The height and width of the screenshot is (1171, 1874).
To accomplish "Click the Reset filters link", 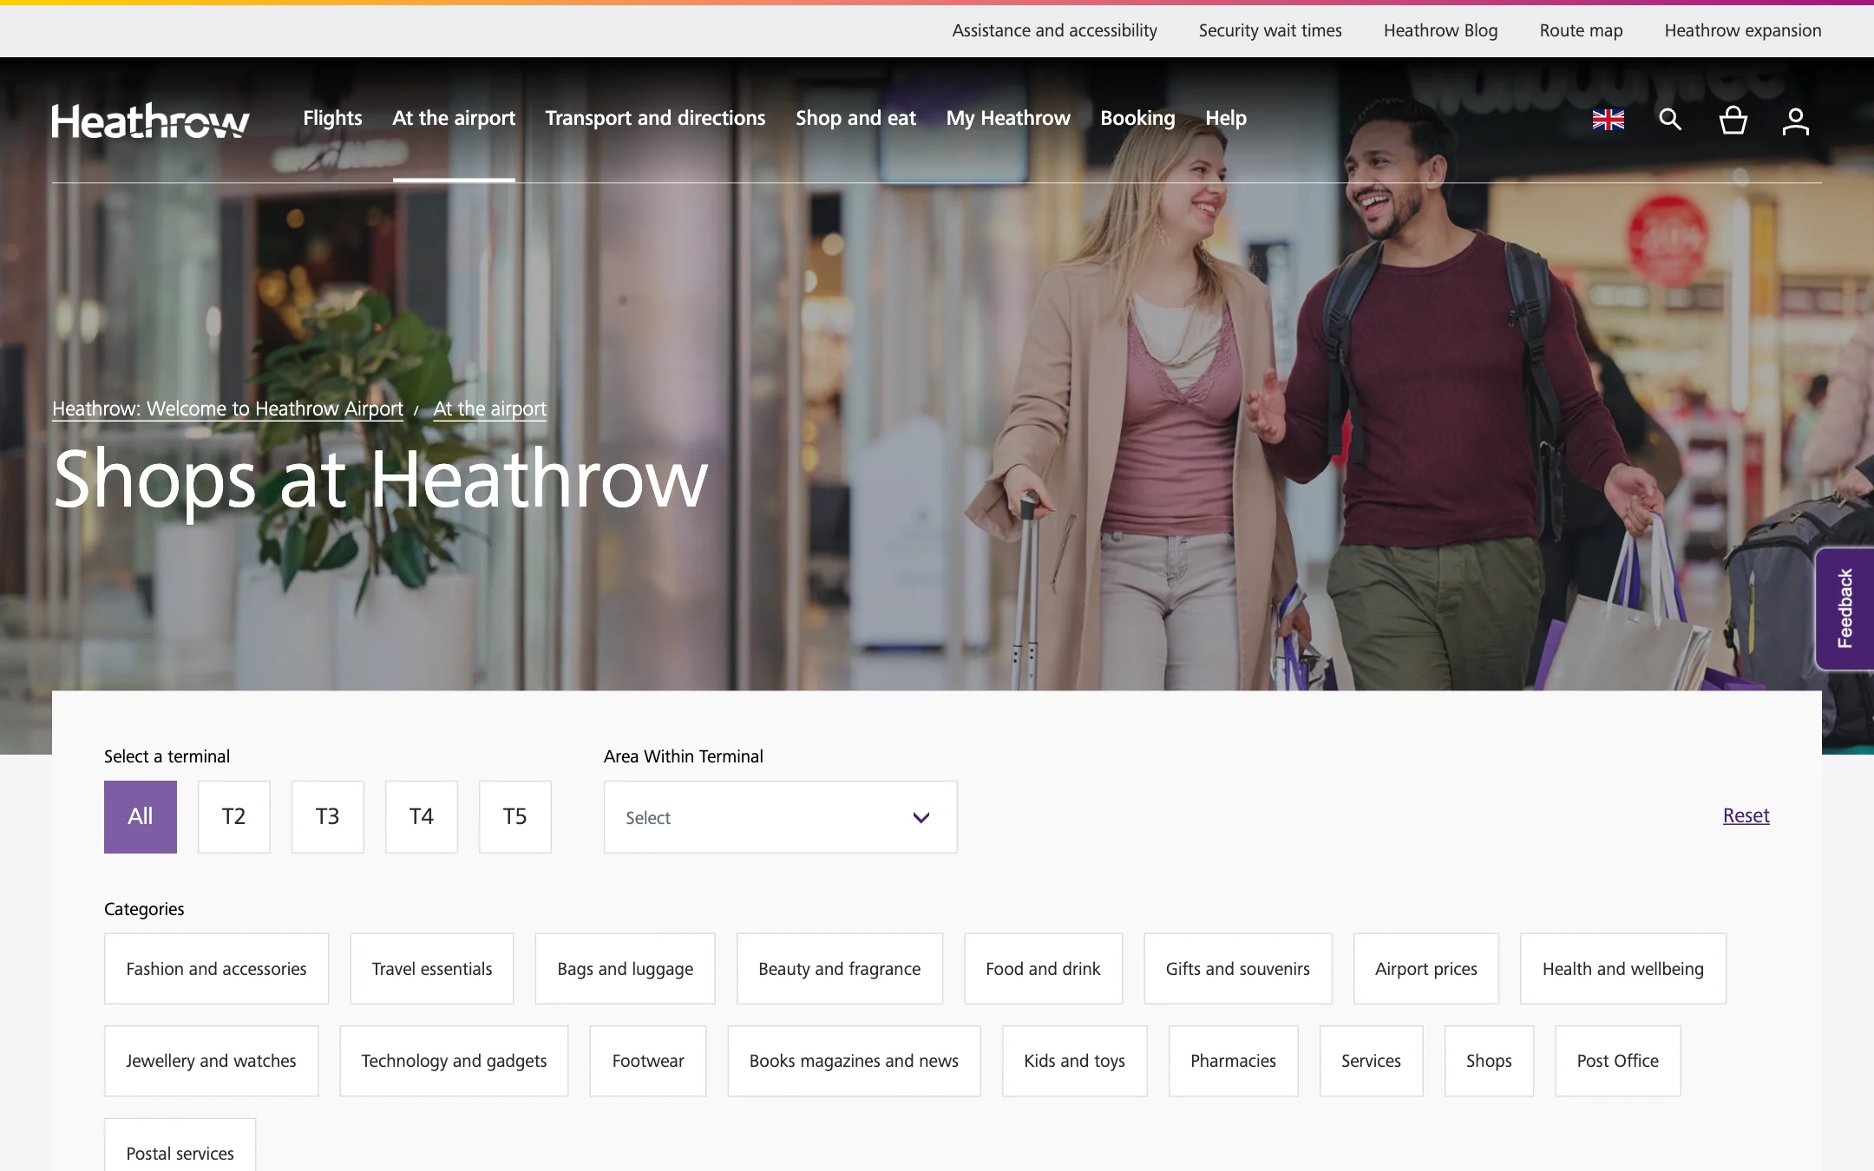I will pyautogui.click(x=1746, y=815).
